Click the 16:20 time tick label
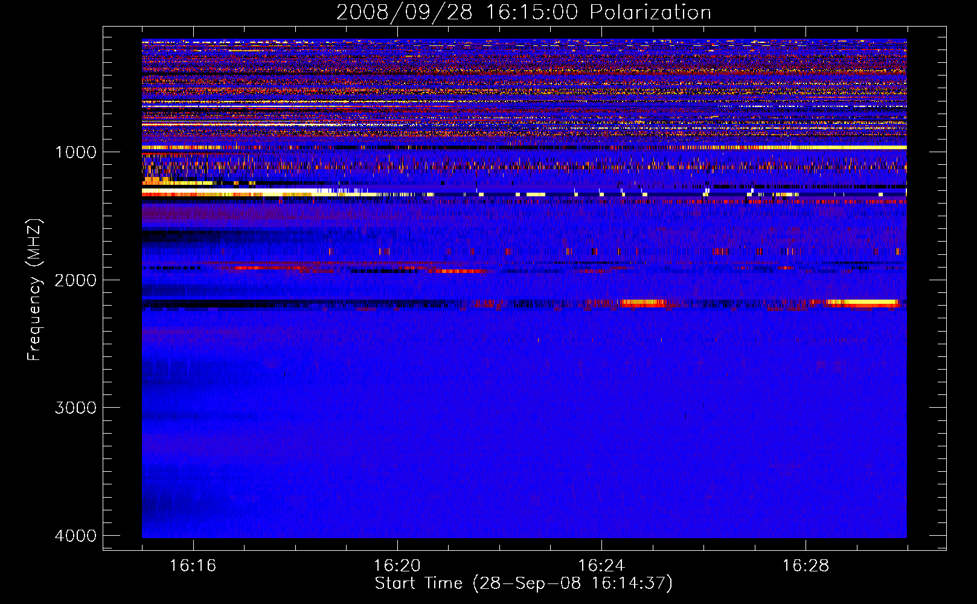 tap(397, 566)
